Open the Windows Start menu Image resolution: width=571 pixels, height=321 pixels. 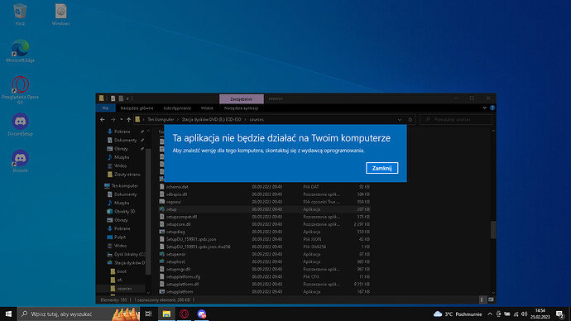tap(9, 314)
